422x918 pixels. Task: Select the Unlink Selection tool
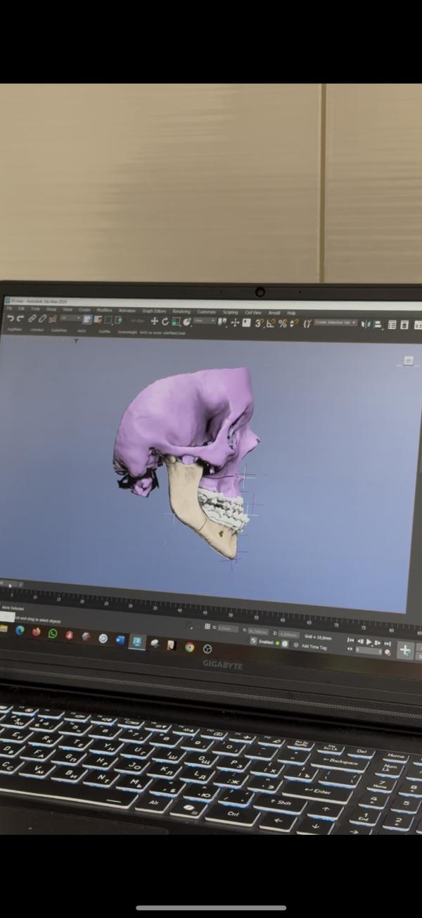coord(42,319)
